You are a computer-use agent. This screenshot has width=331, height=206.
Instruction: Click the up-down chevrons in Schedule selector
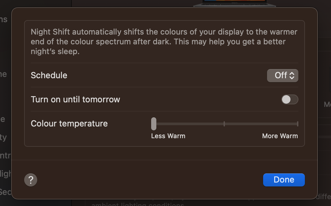(292, 76)
